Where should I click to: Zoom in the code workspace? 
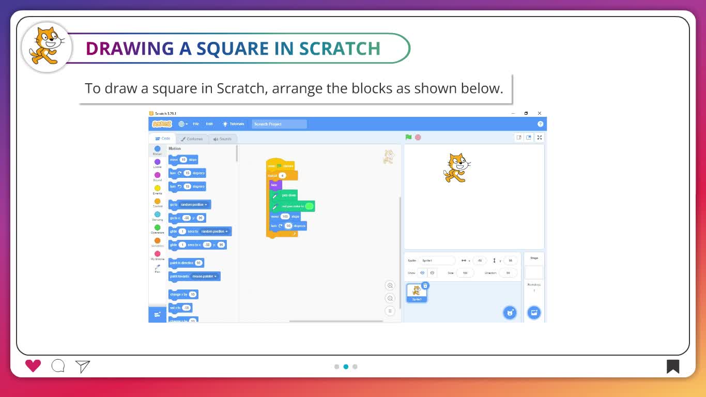[x=390, y=285]
